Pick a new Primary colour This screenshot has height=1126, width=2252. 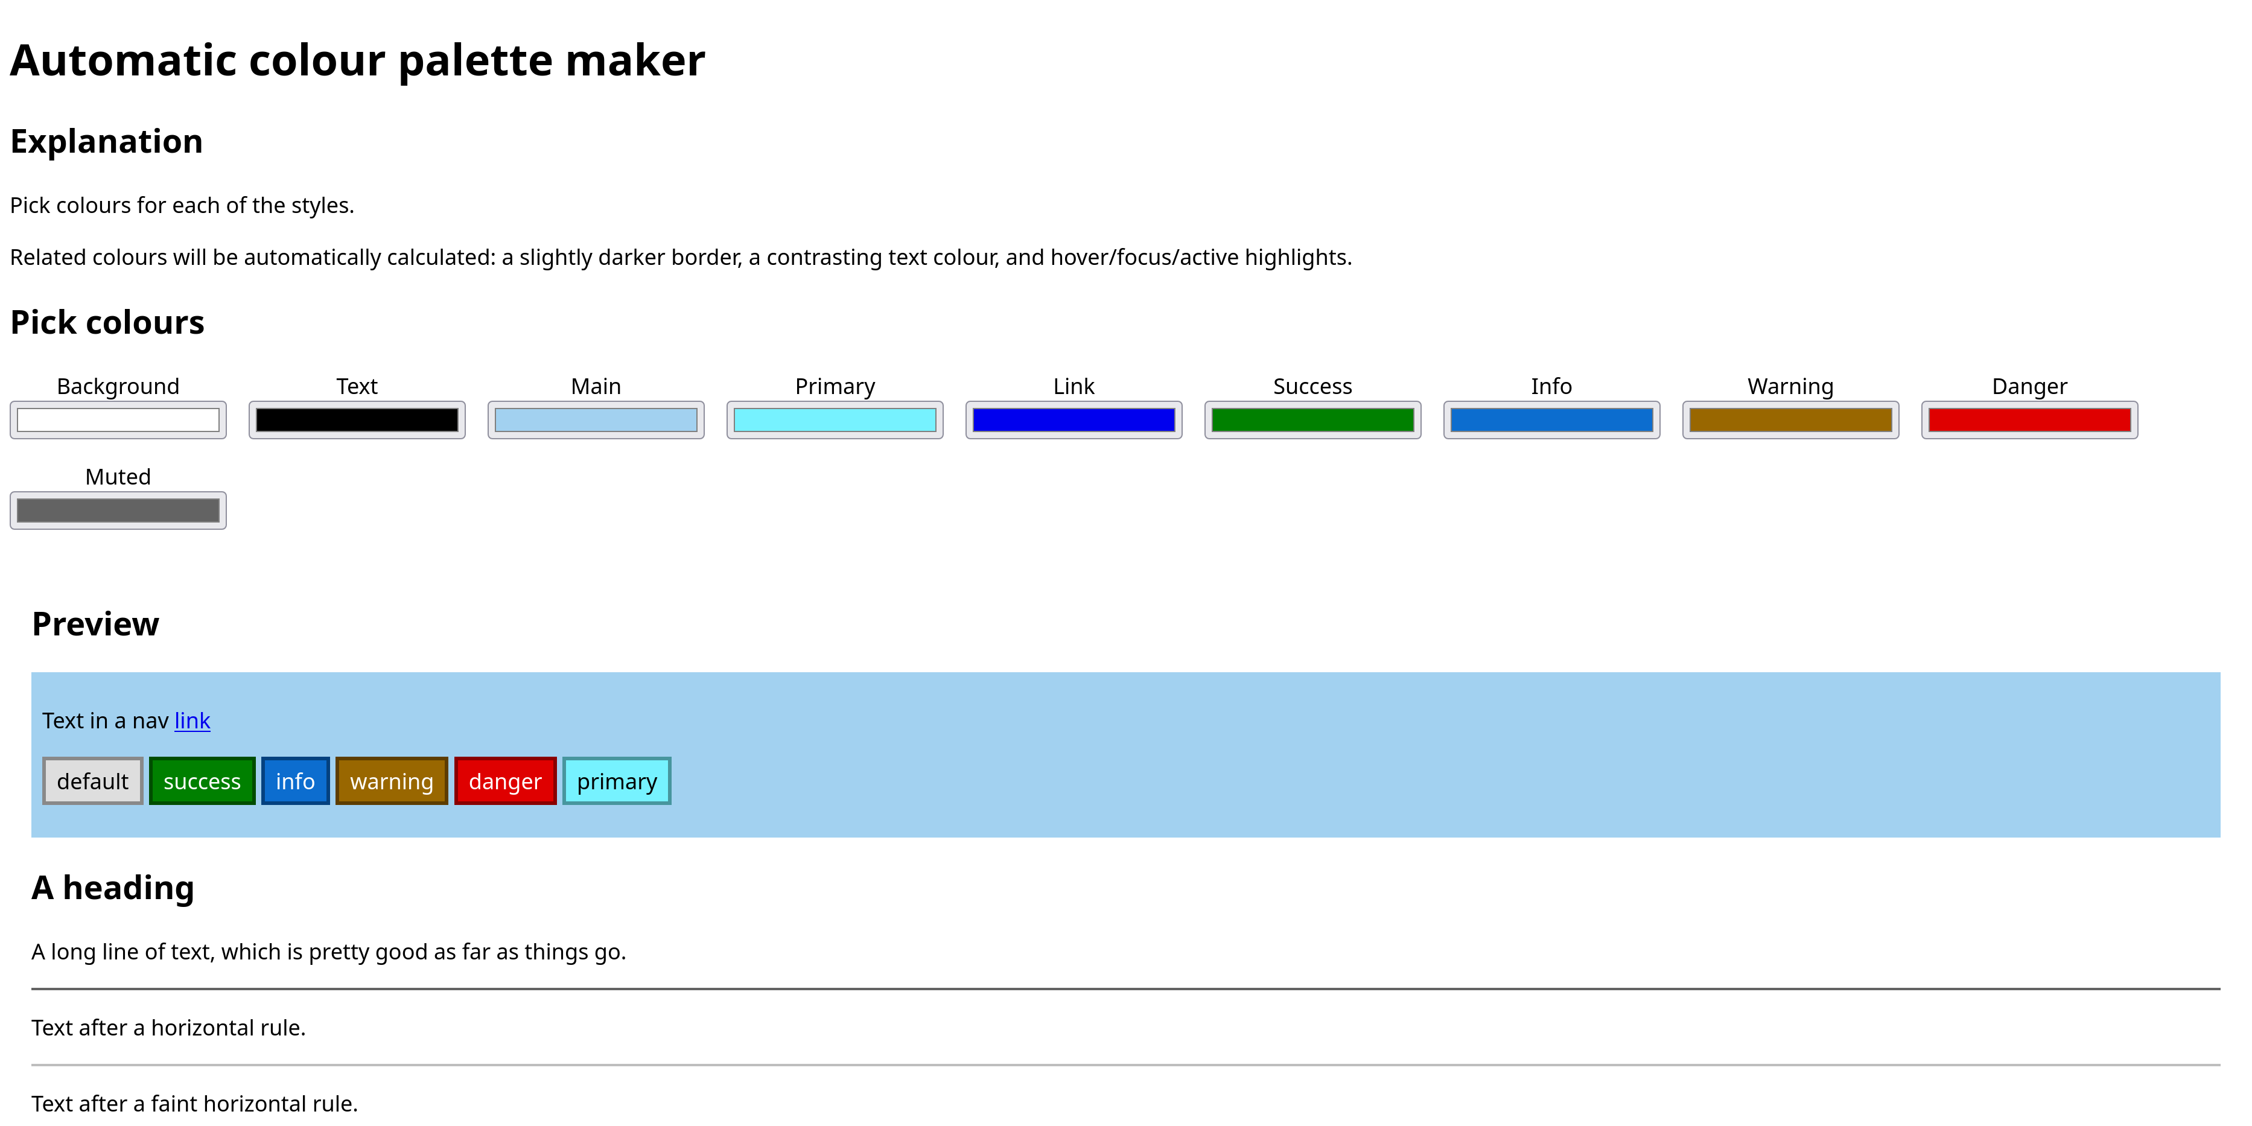[834, 419]
